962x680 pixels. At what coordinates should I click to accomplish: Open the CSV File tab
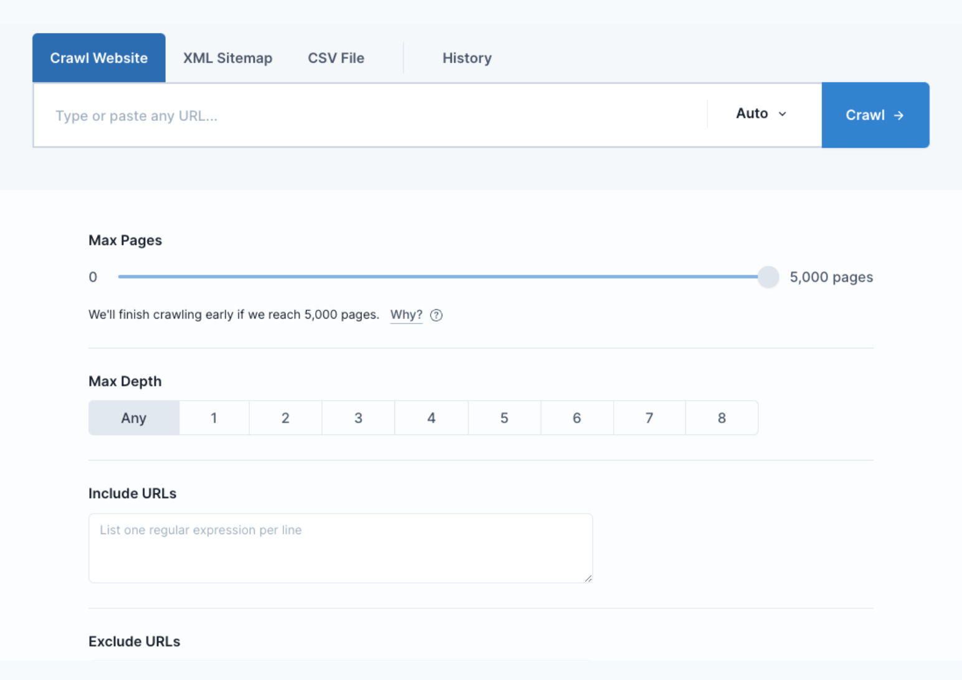[x=336, y=57]
